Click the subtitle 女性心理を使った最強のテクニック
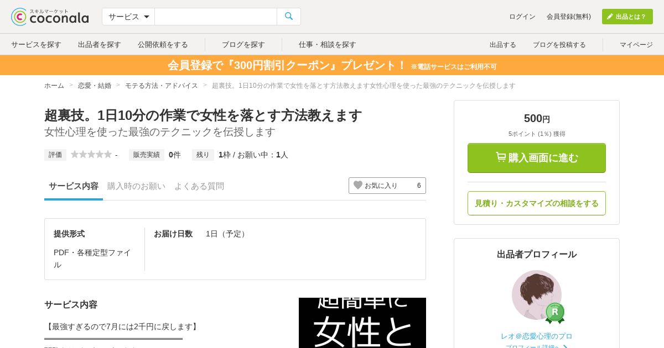The image size is (664, 348). (160, 132)
